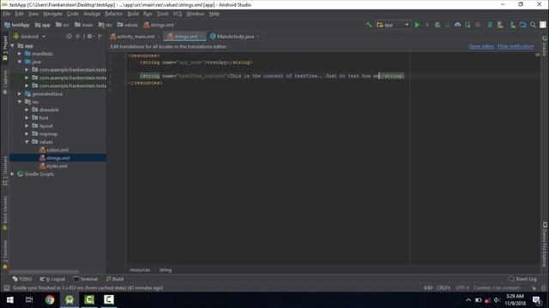The image size is (549, 308).
Task: Toggle the Device File Explorer side tab
Action: (x=545, y=245)
